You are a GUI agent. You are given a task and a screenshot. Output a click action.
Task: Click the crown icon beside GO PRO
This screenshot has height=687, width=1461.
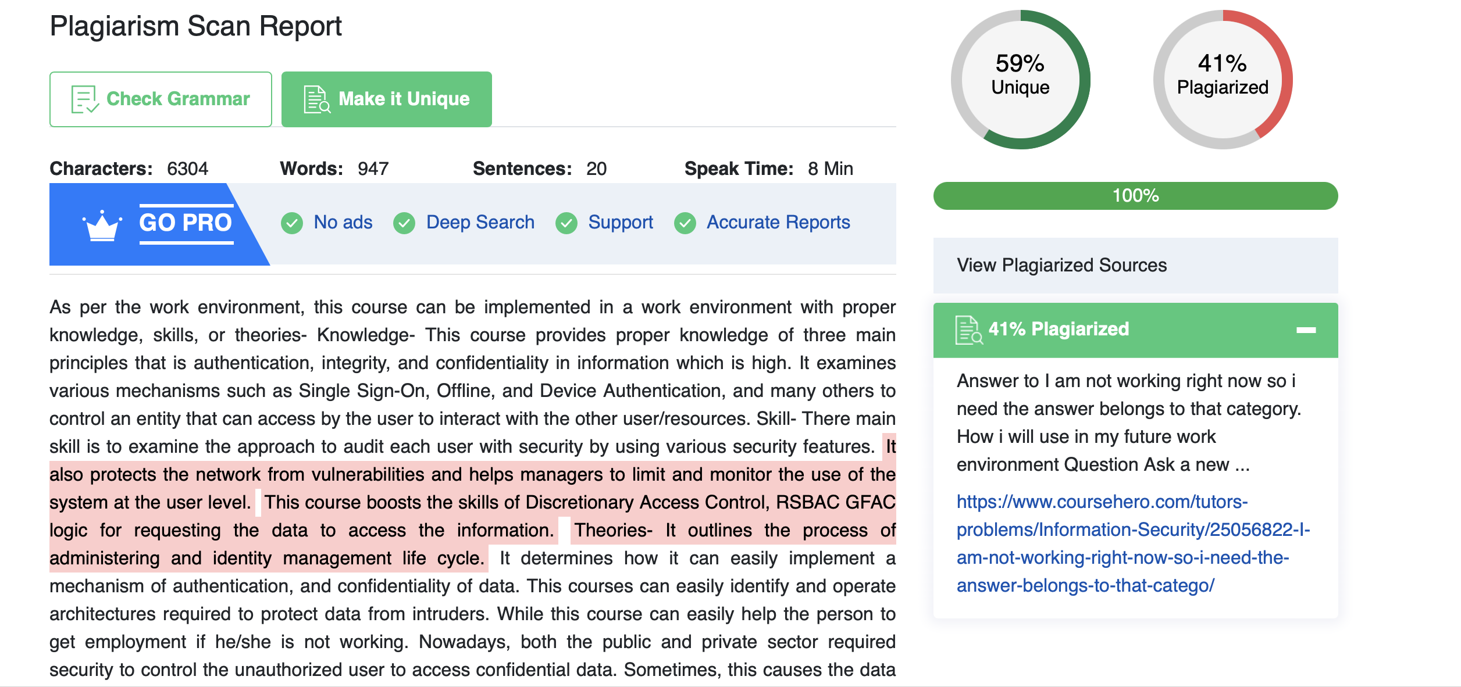[x=102, y=225]
